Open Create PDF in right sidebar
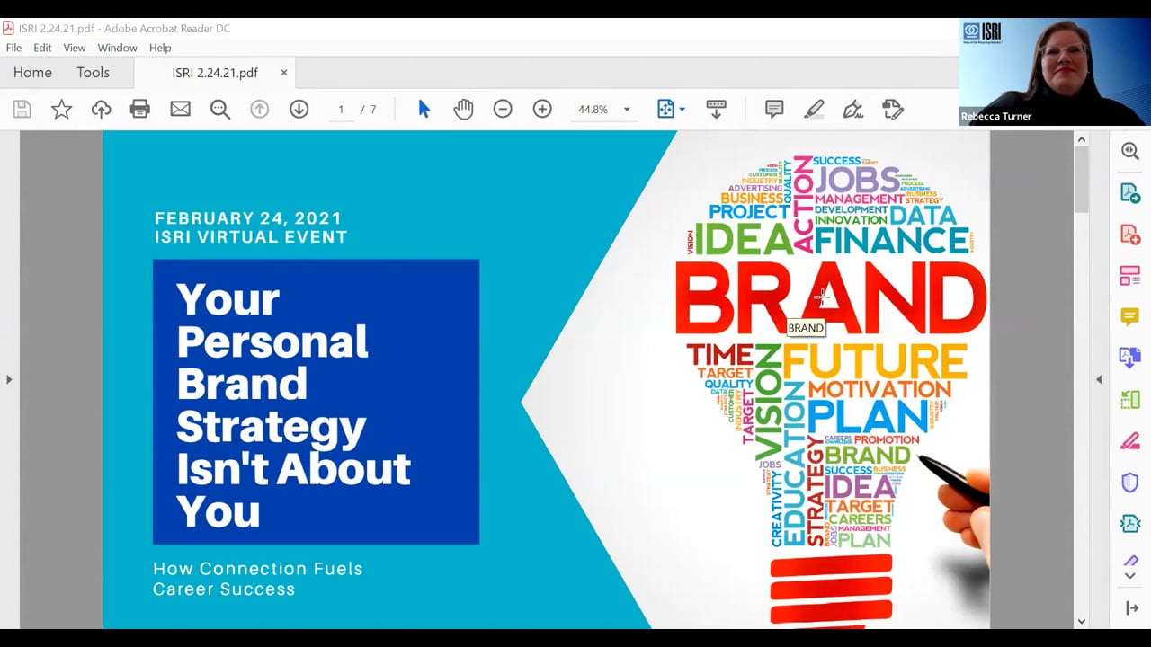This screenshot has height=647, width=1151. click(x=1130, y=235)
